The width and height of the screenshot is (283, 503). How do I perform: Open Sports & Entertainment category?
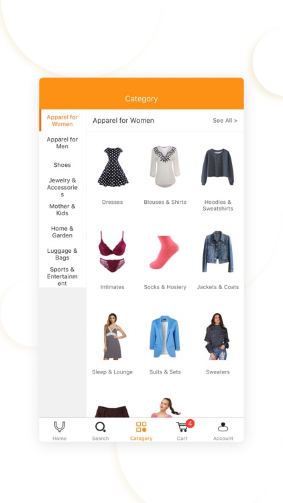tap(62, 276)
